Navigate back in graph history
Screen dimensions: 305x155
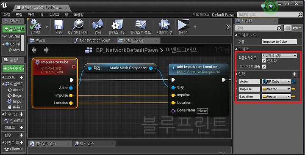tap(34, 50)
